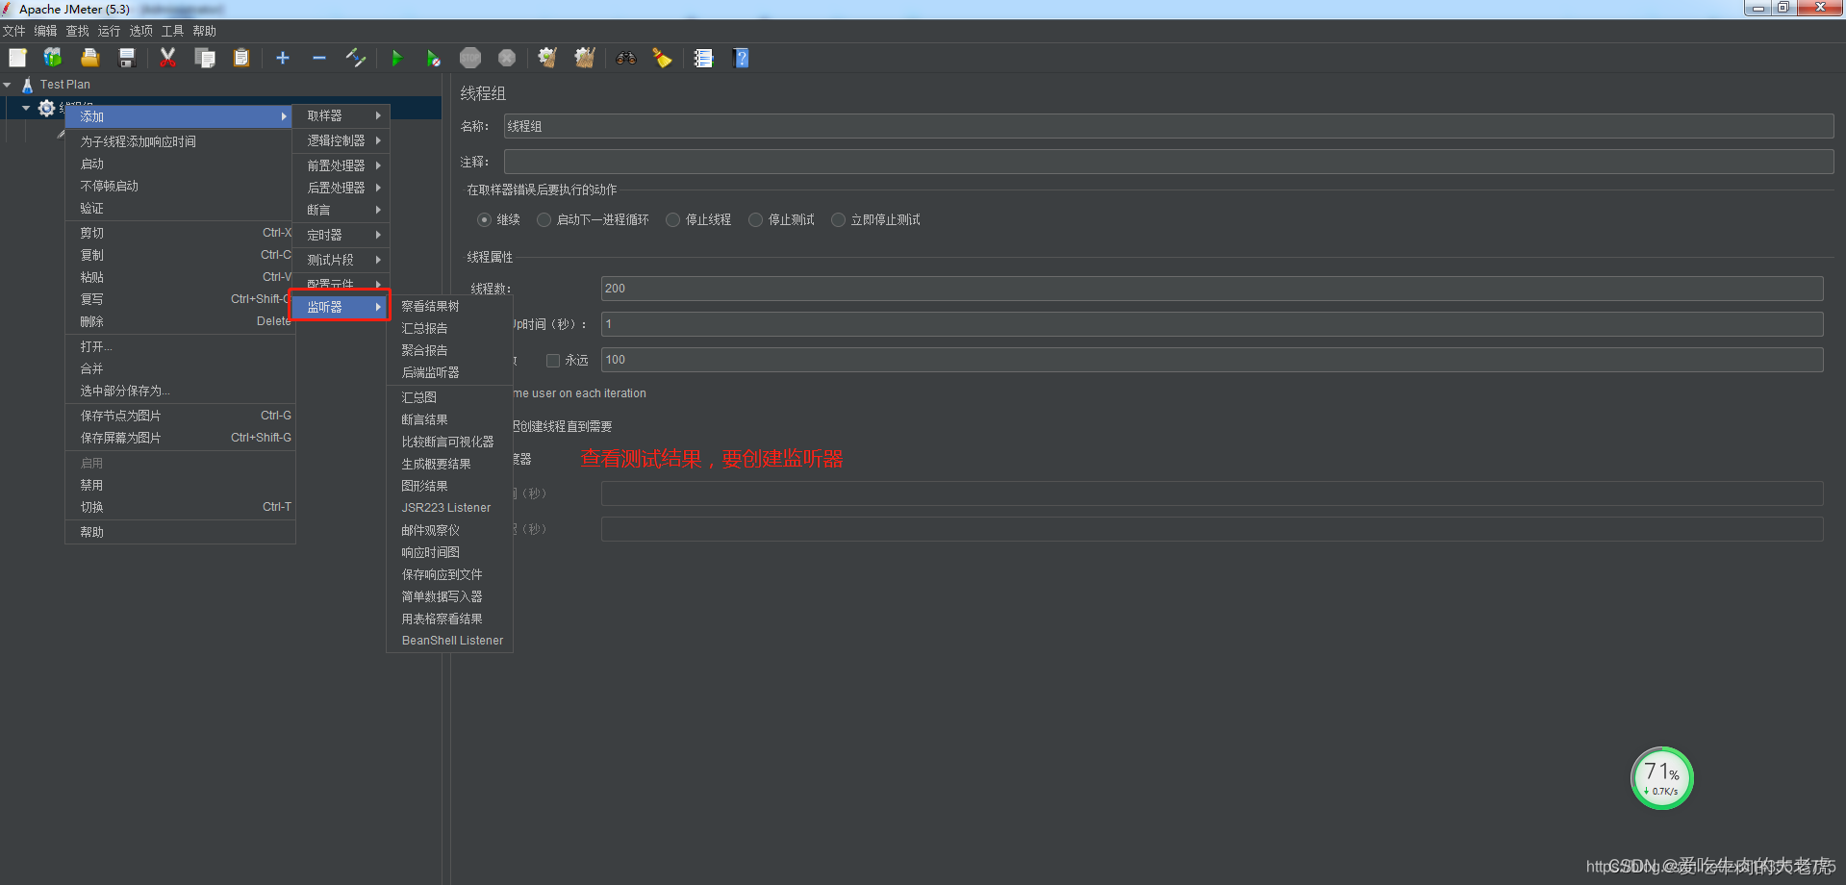1846x885 pixels.
Task: Click the 注释 input field
Action: pyautogui.click(x=1169, y=162)
